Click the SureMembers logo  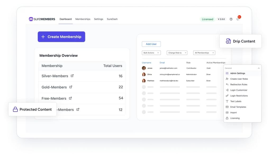(42, 19)
